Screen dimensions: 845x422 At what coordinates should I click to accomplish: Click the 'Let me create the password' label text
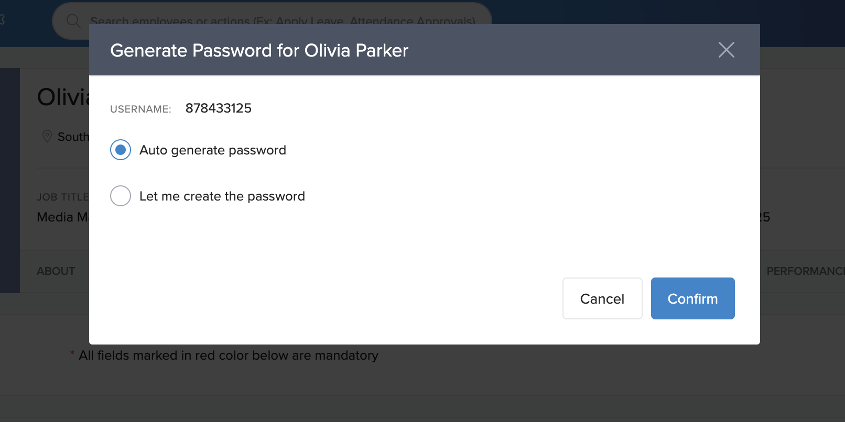pos(222,196)
